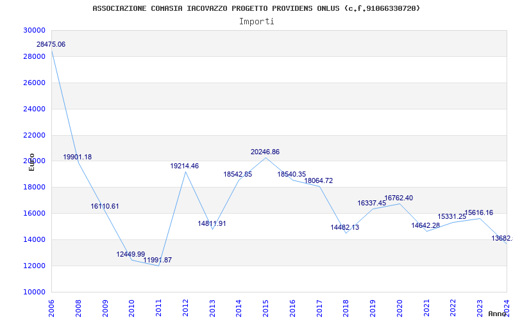Click x-axis year label 2020
The width and height of the screenshot is (513, 320).
coord(399,308)
